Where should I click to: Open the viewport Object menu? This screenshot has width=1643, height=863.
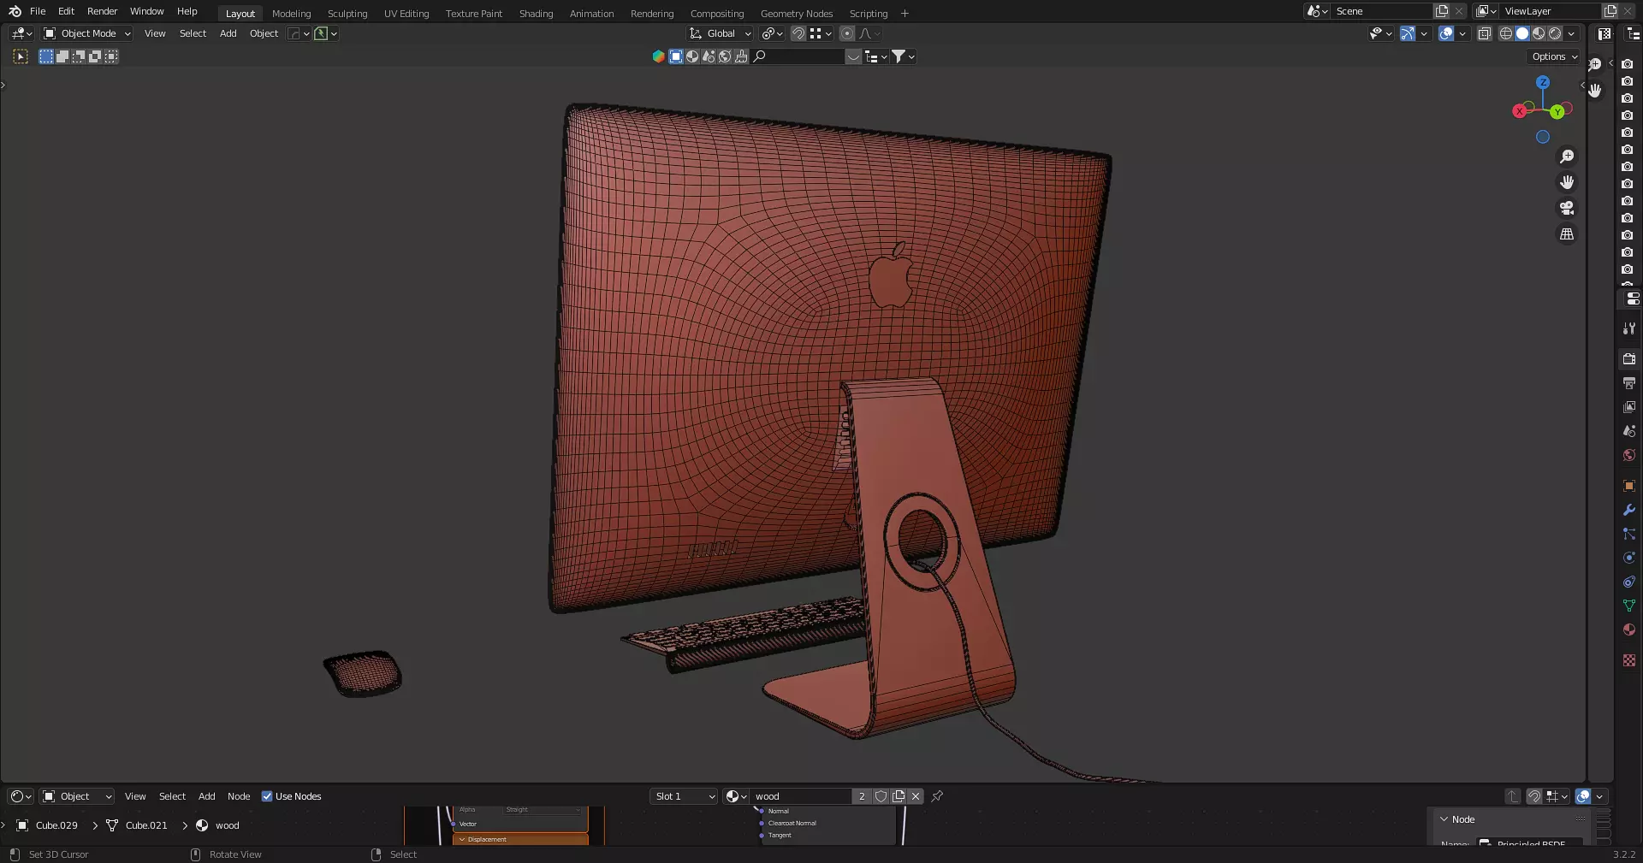pos(264,33)
